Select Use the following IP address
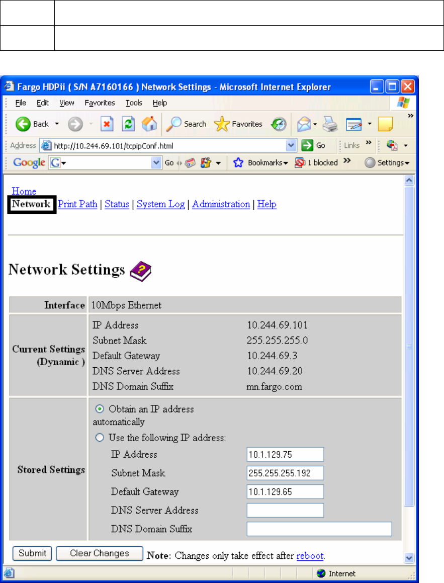The image size is (444, 583). 100,438
